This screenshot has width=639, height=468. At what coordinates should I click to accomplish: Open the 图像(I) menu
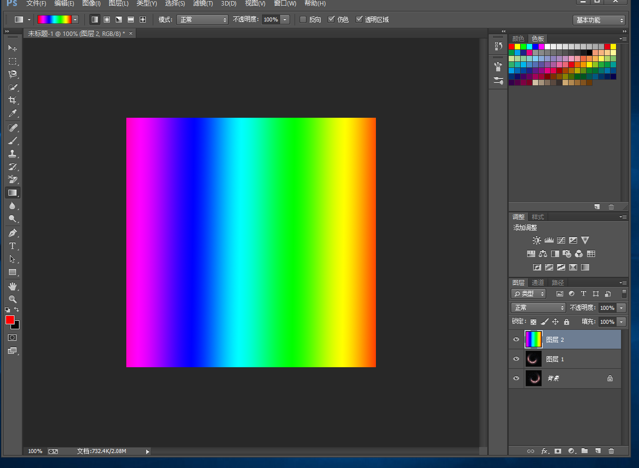click(91, 3)
